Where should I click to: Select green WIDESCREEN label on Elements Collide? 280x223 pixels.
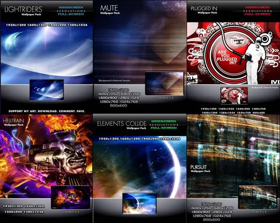click(x=164, y=121)
